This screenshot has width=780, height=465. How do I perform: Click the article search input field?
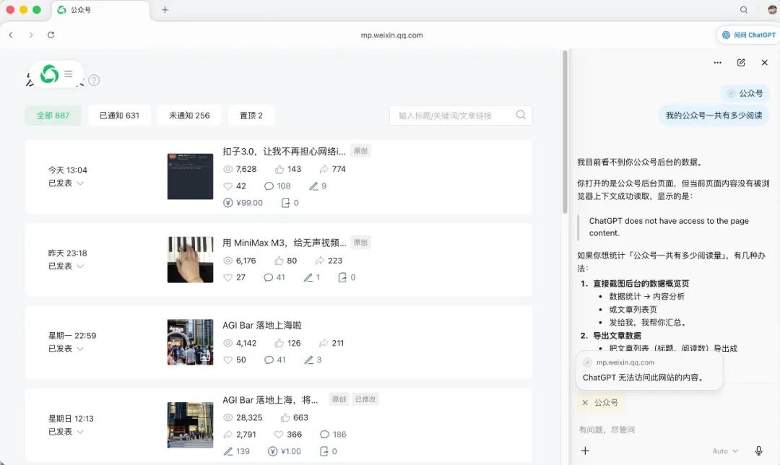461,116
